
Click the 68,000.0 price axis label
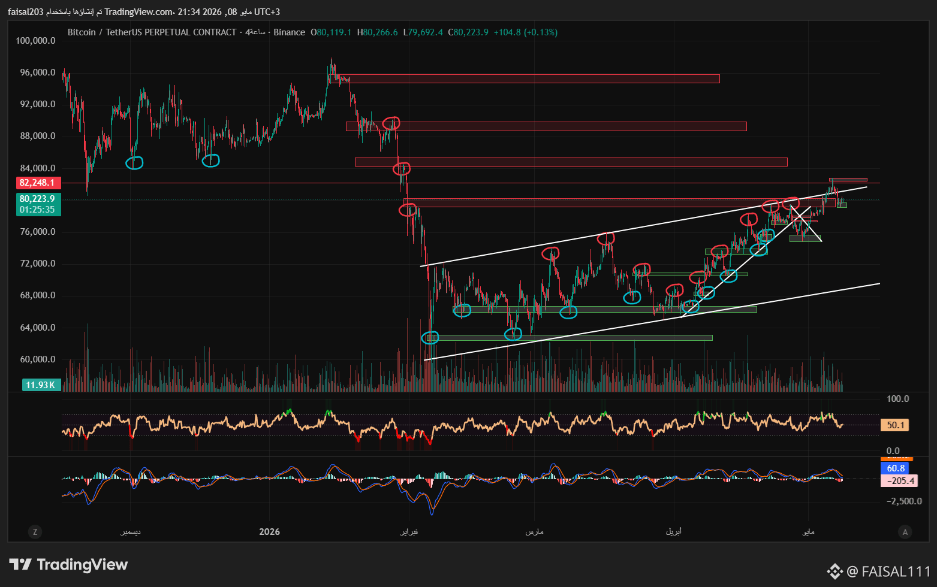[x=37, y=295]
